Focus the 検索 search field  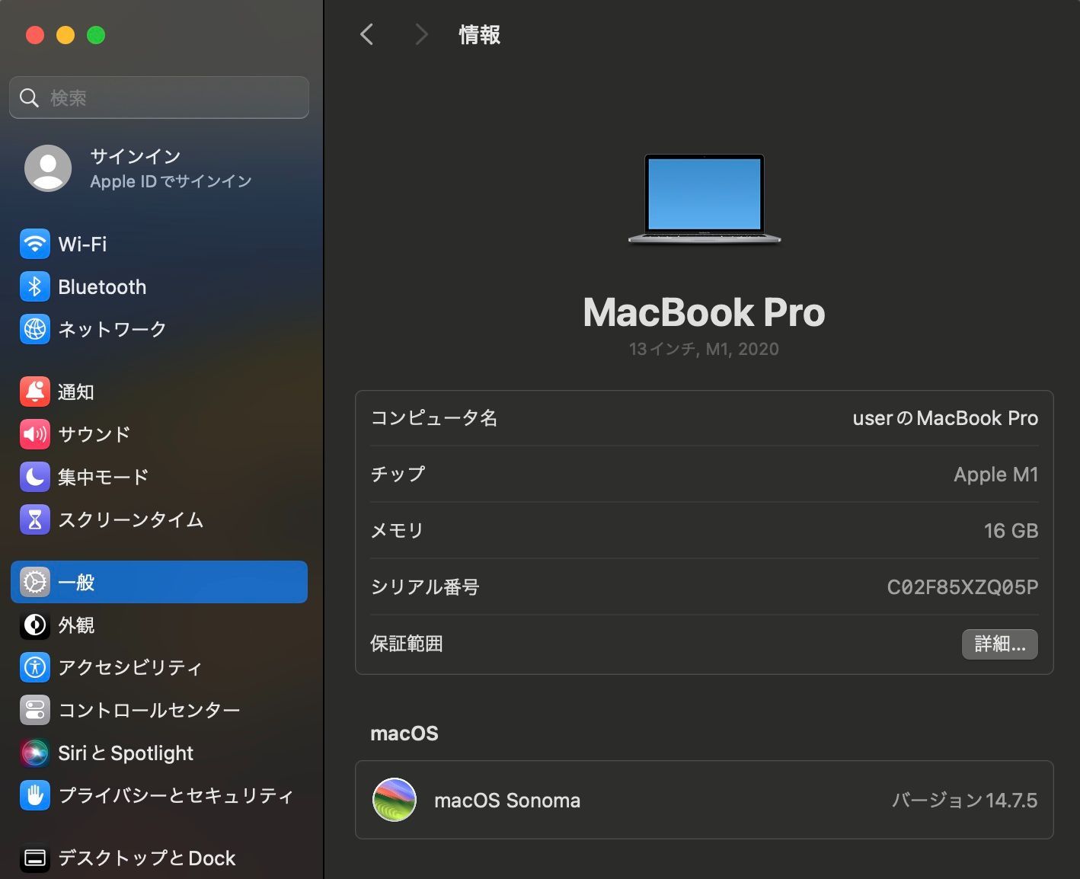159,97
